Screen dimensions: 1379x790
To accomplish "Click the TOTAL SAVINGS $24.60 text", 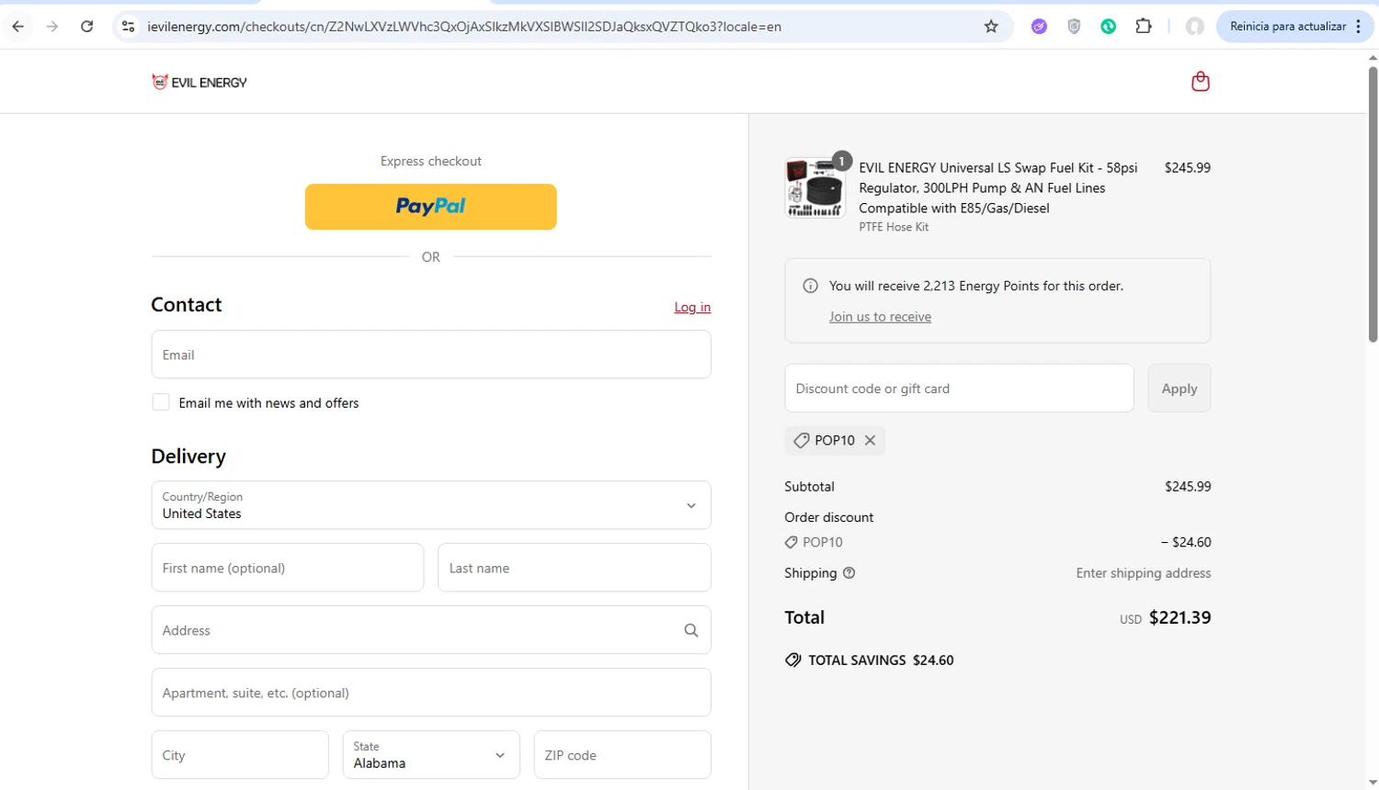I will coord(881,660).
